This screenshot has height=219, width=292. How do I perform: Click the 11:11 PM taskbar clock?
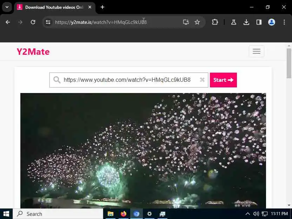coord(279,214)
